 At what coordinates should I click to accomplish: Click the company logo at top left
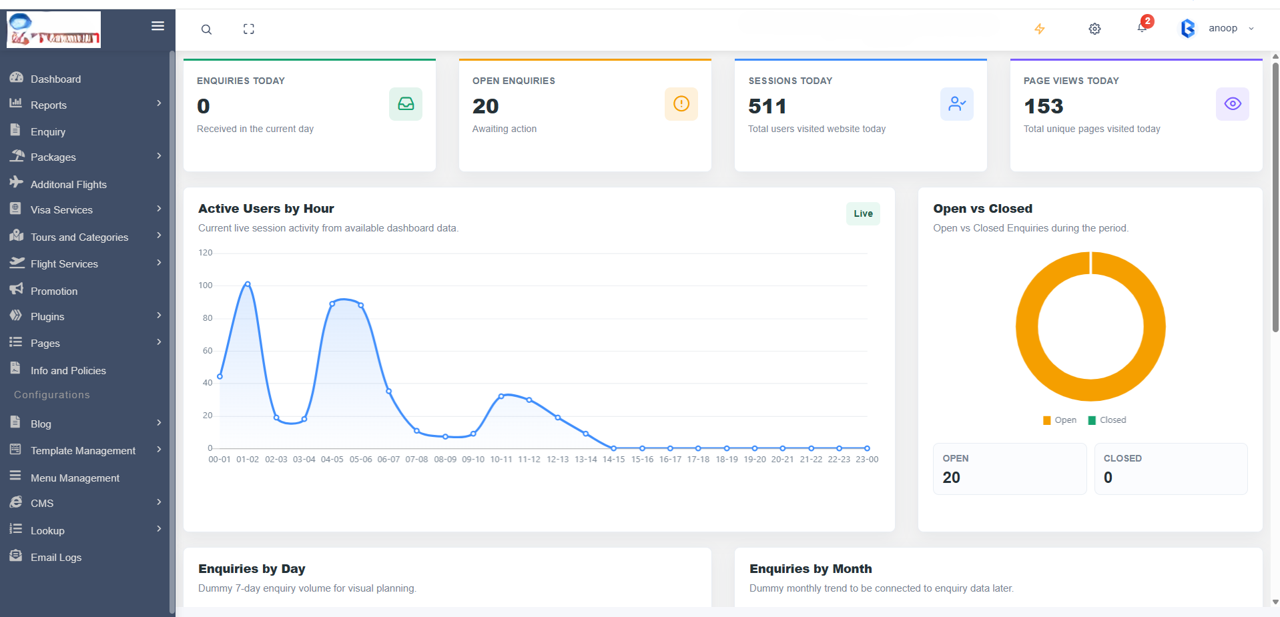[x=54, y=29]
